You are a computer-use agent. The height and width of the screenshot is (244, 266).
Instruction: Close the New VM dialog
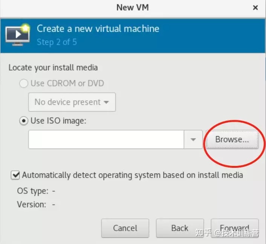255,8
